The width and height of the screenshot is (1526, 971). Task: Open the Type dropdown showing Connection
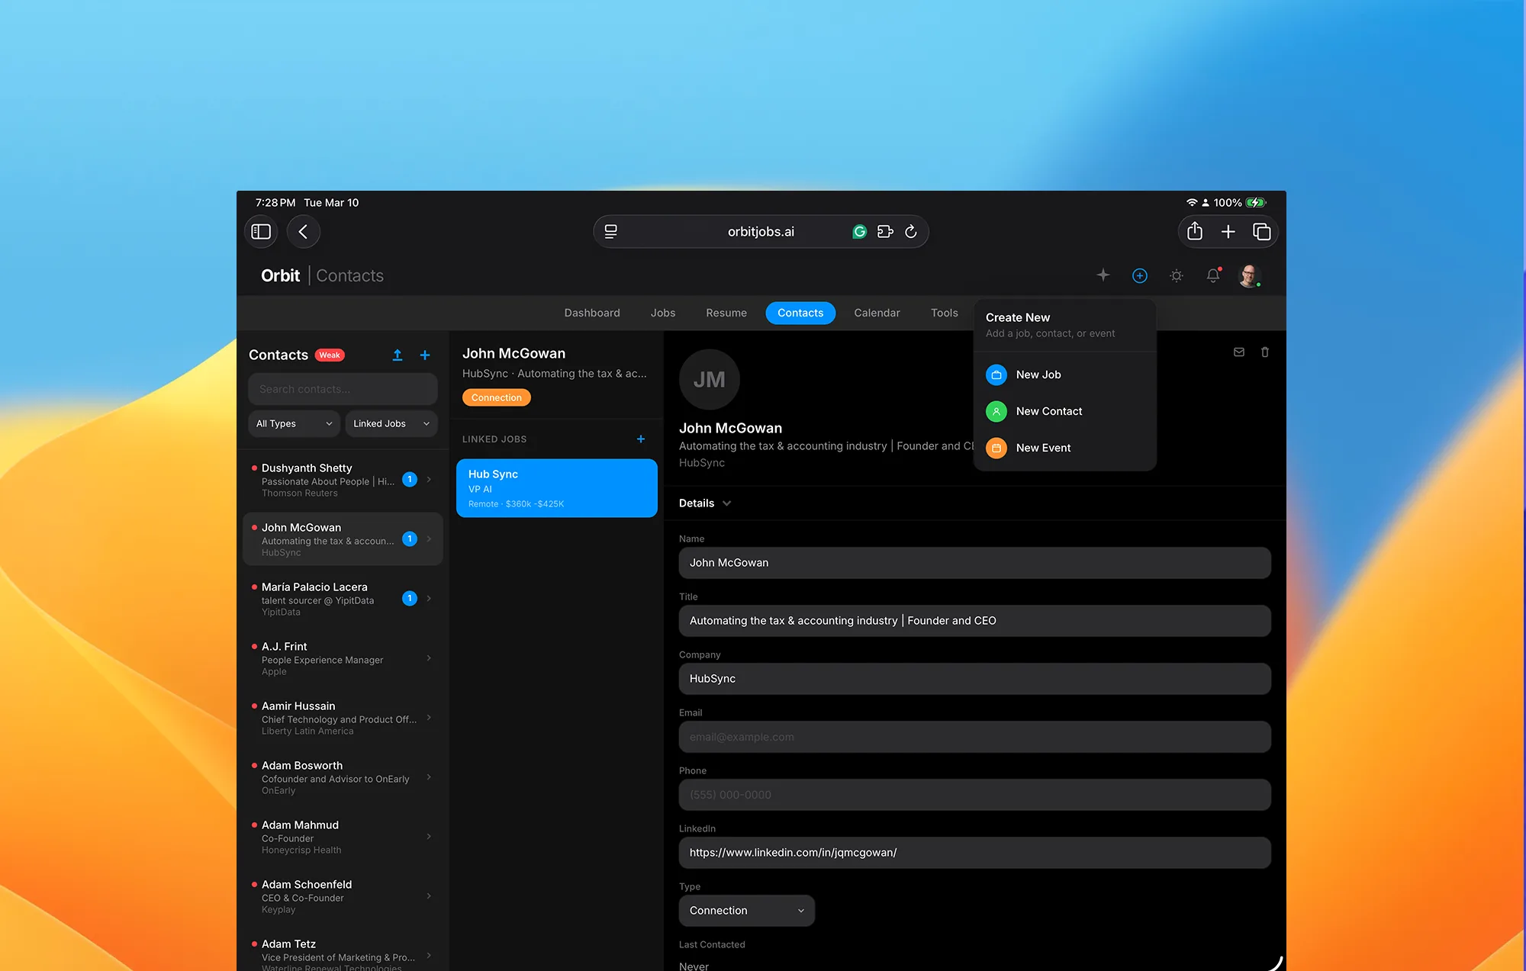[x=746, y=910]
